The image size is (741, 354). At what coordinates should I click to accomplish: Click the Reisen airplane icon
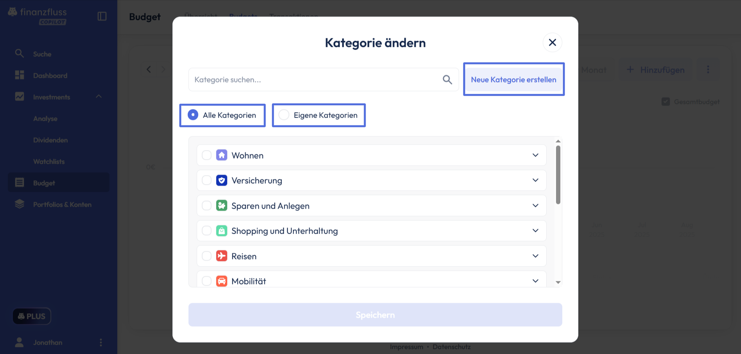222,256
